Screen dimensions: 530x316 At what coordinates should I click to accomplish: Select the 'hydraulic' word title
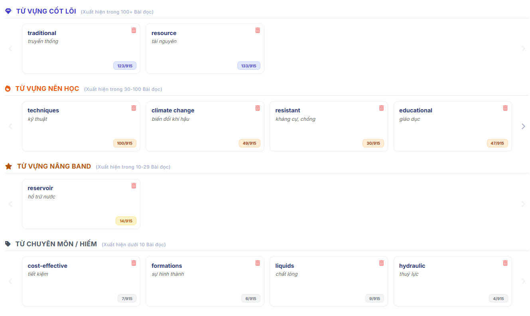[x=412, y=266]
